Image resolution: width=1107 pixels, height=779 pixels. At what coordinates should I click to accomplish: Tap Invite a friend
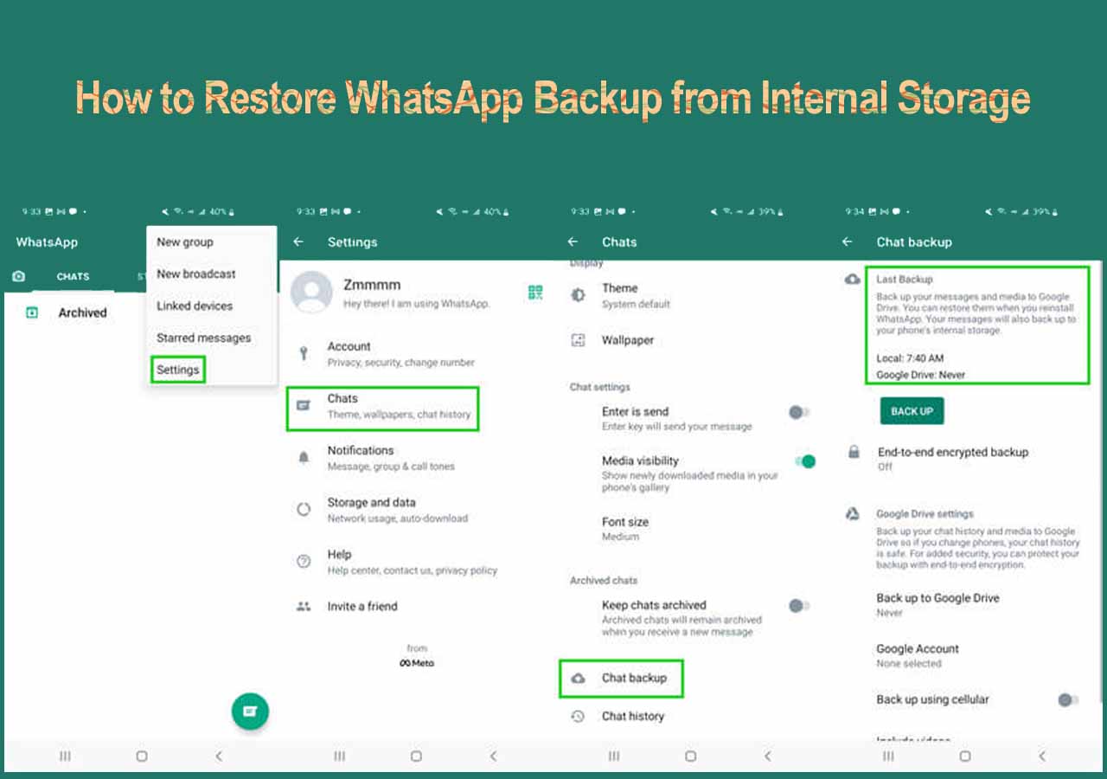pos(362,607)
